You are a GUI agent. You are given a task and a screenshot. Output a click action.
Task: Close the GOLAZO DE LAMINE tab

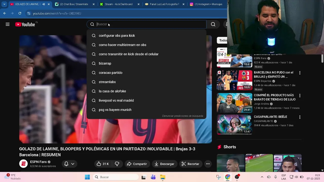(x=49, y=4)
